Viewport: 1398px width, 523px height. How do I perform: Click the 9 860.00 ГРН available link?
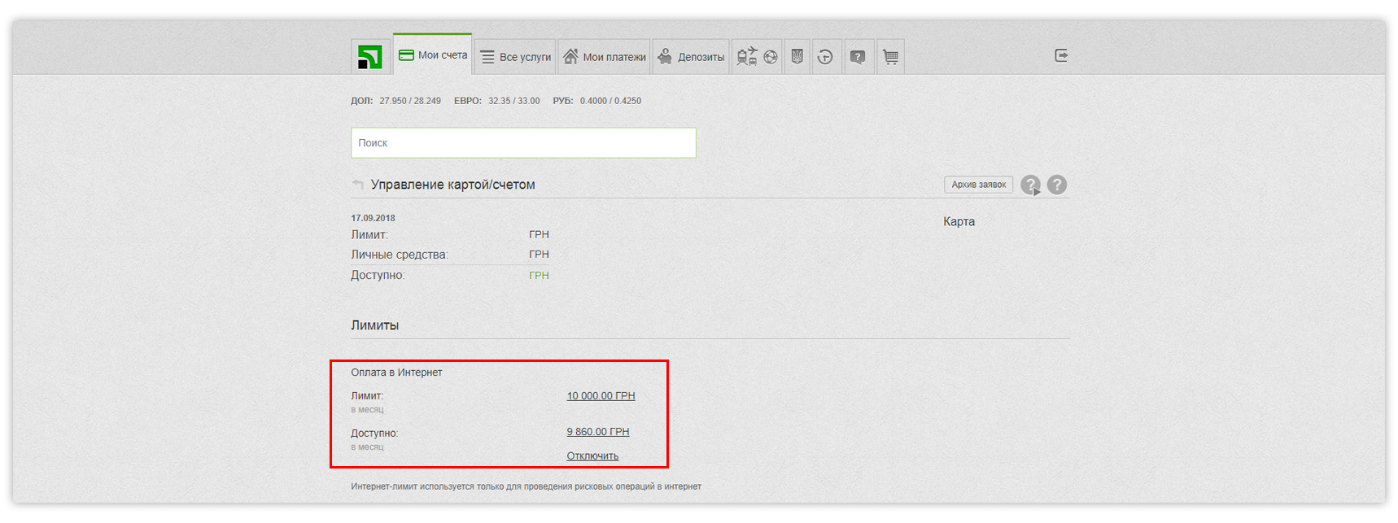[598, 432]
